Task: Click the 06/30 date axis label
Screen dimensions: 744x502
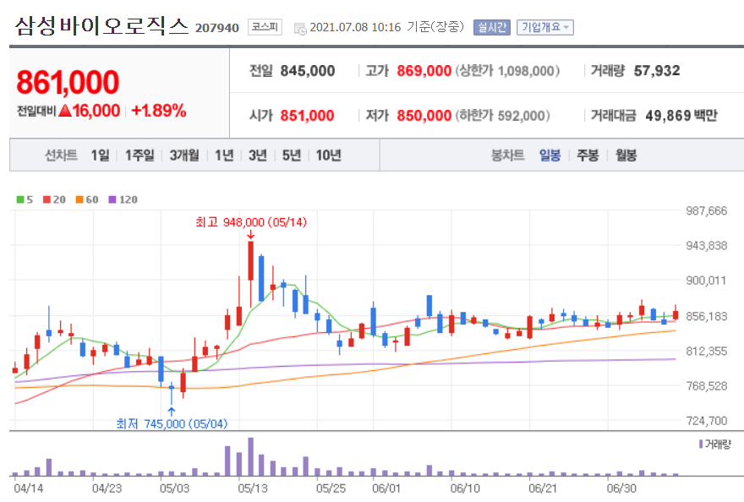Action: [x=621, y=488]
